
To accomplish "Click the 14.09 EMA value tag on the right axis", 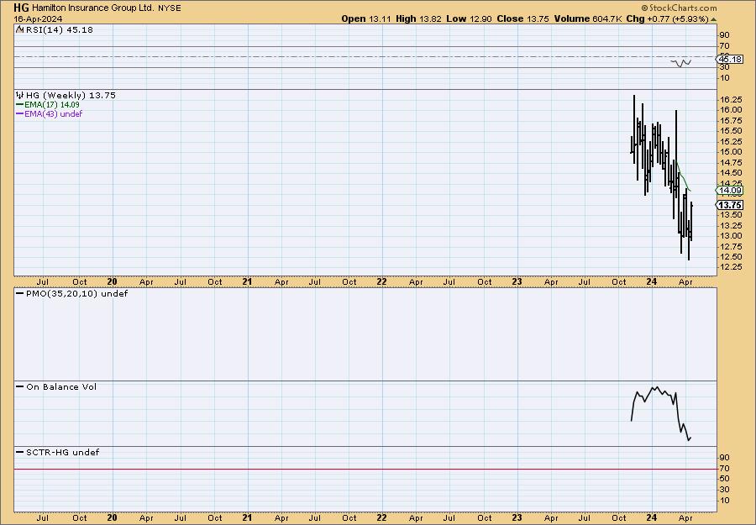I will tap(730, 191).
